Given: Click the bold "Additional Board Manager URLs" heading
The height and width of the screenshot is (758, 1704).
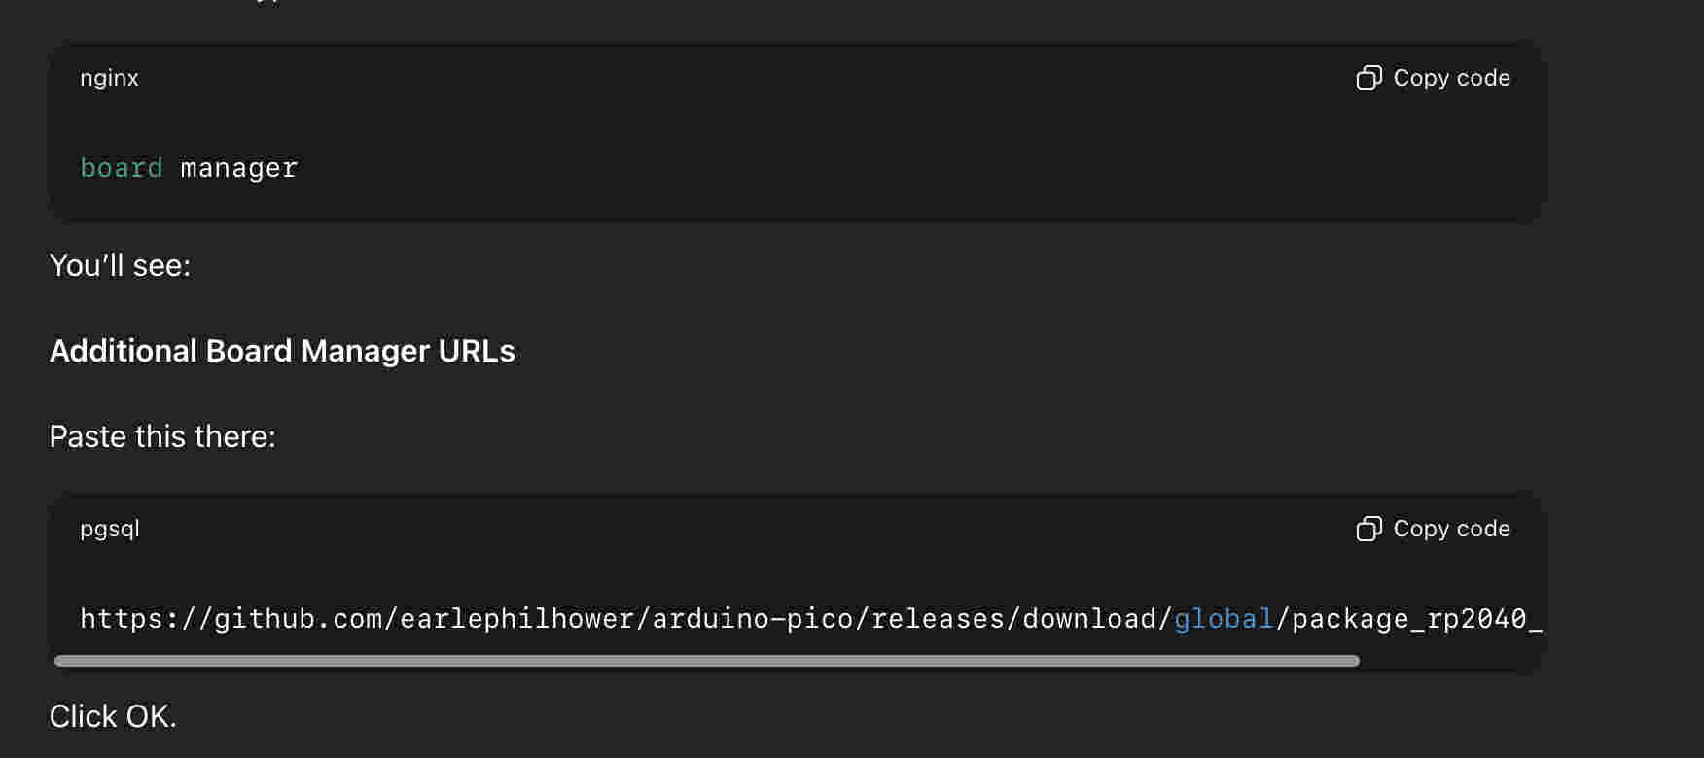Looking at the screenshot, I should pyautogui.click(x=282, y=351).
